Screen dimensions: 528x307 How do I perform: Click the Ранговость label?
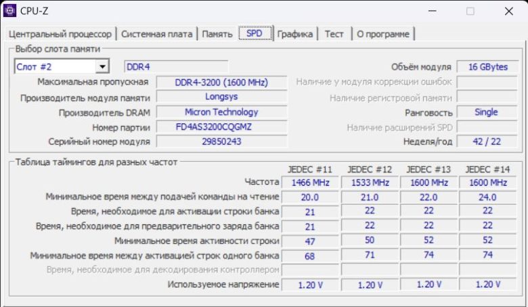[x=428, y=112]
